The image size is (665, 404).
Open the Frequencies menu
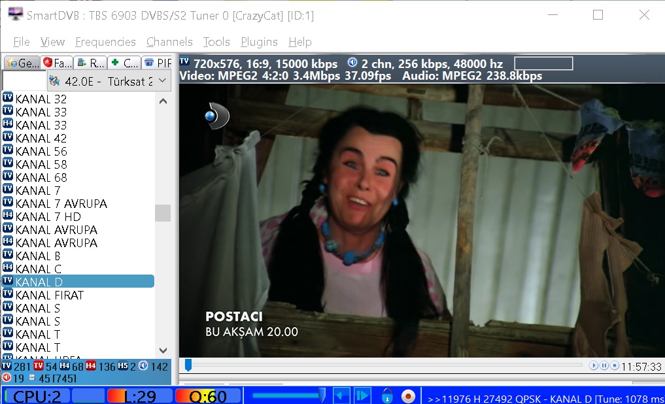coord(105,42)
